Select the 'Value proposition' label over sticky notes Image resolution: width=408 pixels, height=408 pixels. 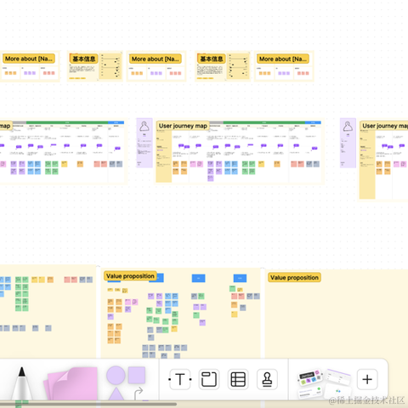130,276
